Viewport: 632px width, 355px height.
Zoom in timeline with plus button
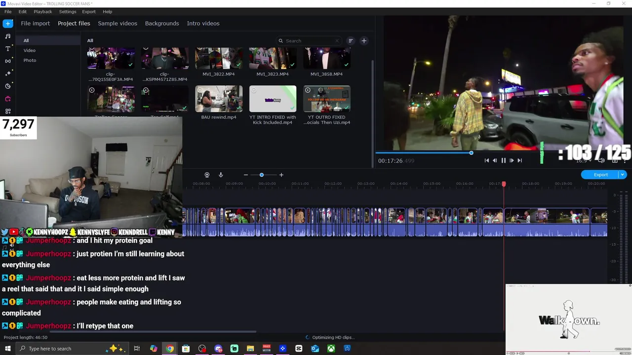[x=281, y=175]
